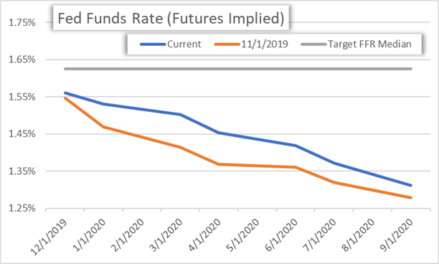This screenshot has width=439, height=264.
Task: Select the 1.75% y-axis label
Action: [x=22, y=23]
